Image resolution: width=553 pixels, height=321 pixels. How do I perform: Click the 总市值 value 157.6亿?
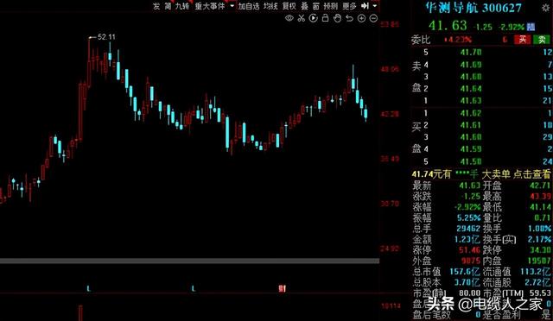(465, 272)
